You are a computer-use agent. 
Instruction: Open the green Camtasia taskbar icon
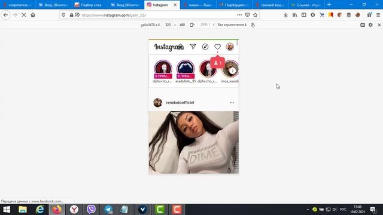160,210
